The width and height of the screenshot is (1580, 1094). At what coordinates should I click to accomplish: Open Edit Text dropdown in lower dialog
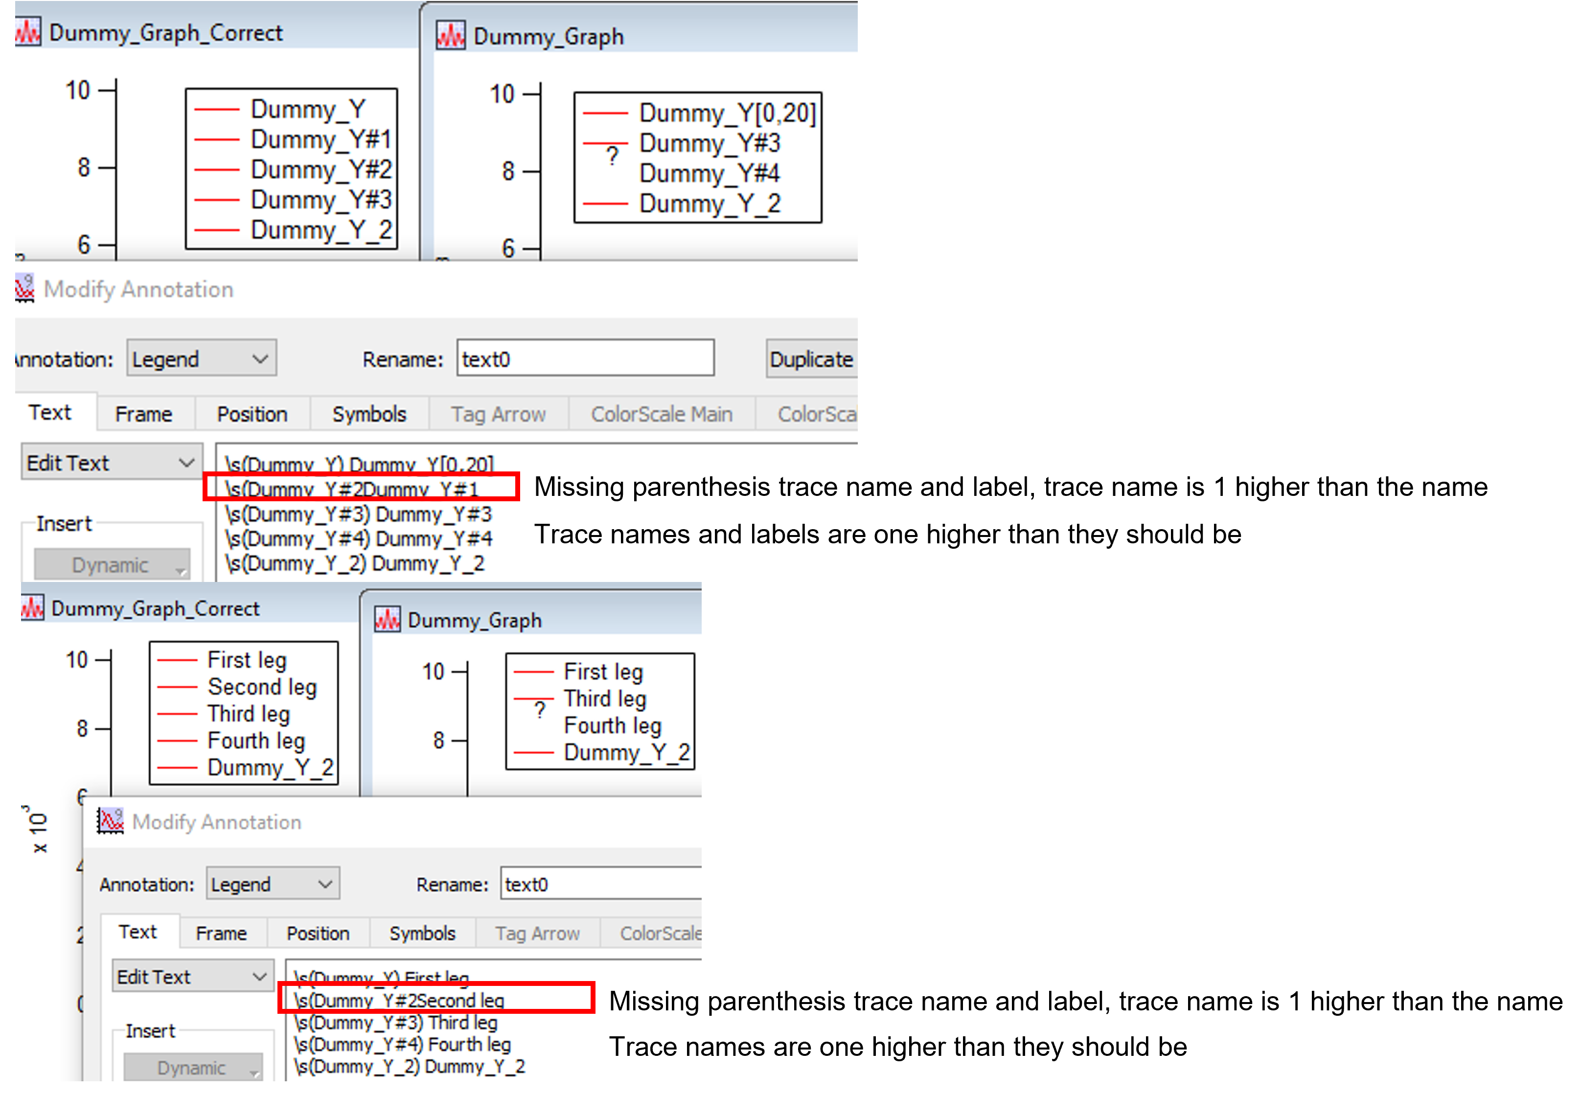click(x=191, y=976)
